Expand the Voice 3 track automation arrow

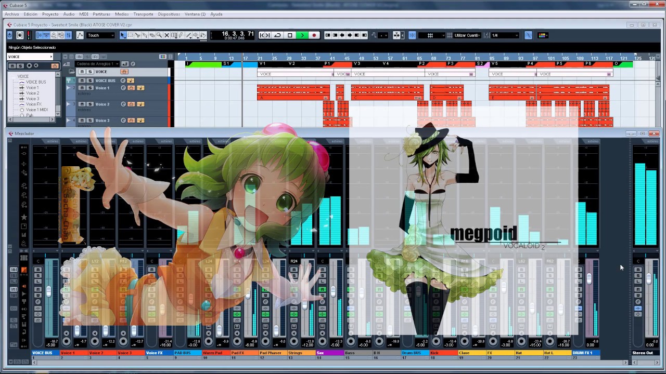point(68,121)
